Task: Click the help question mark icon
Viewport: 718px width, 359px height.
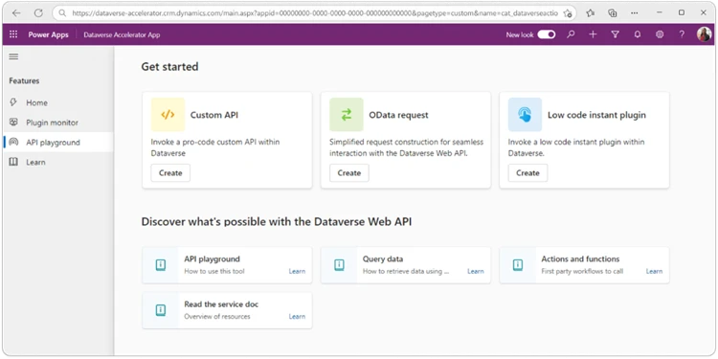Action: 682,34
